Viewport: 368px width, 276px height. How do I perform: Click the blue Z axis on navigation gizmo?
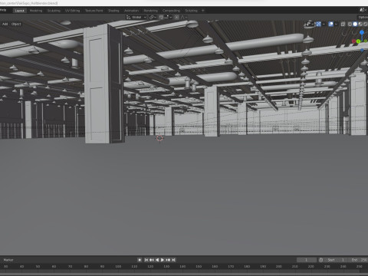(x=362, y=32)
